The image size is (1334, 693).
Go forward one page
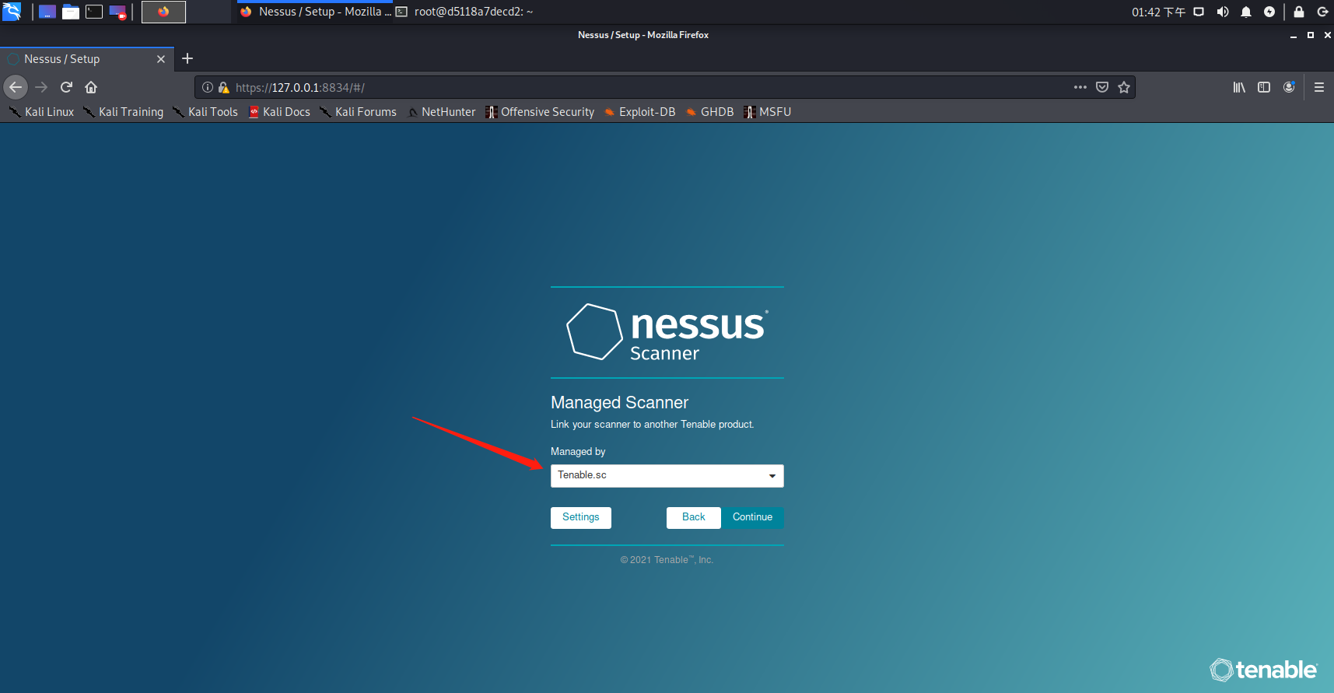[x=42, y=87]
